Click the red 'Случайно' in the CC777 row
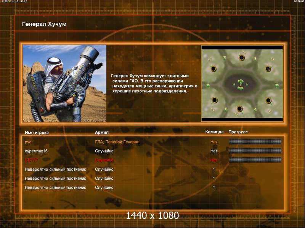The width and height of the screenshot is (305, 228). pyautogui.click(x=104, y=160)
